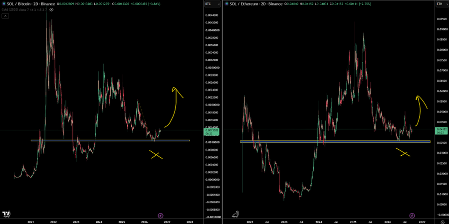Collapse the indicator legend with the chevron button
Viewport: 449px width, 224px height.
(x=5, y=16)
